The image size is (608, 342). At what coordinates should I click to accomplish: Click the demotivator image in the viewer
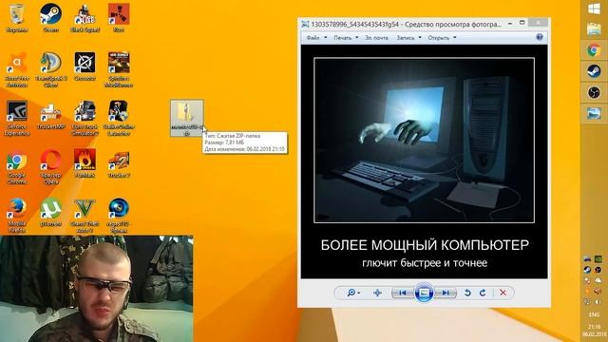pos(424,161)
